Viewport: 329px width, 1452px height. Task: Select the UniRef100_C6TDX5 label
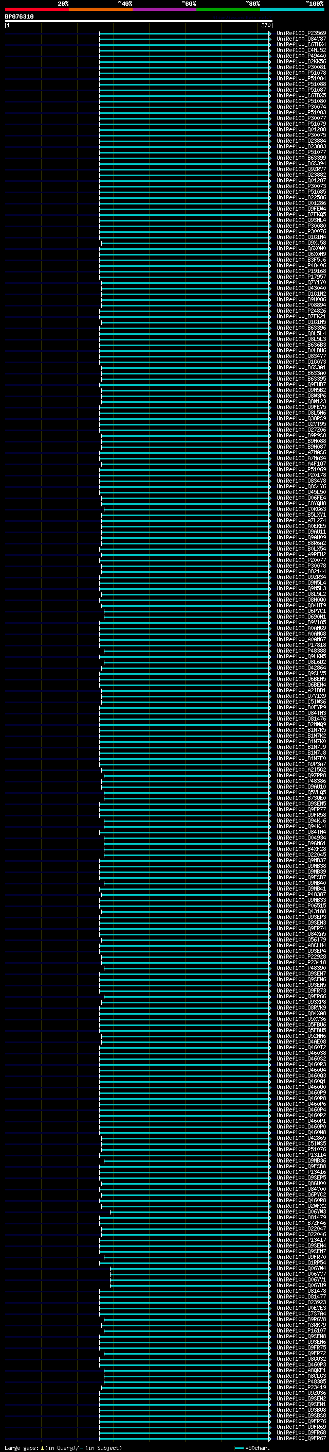[x=301, y=95]
